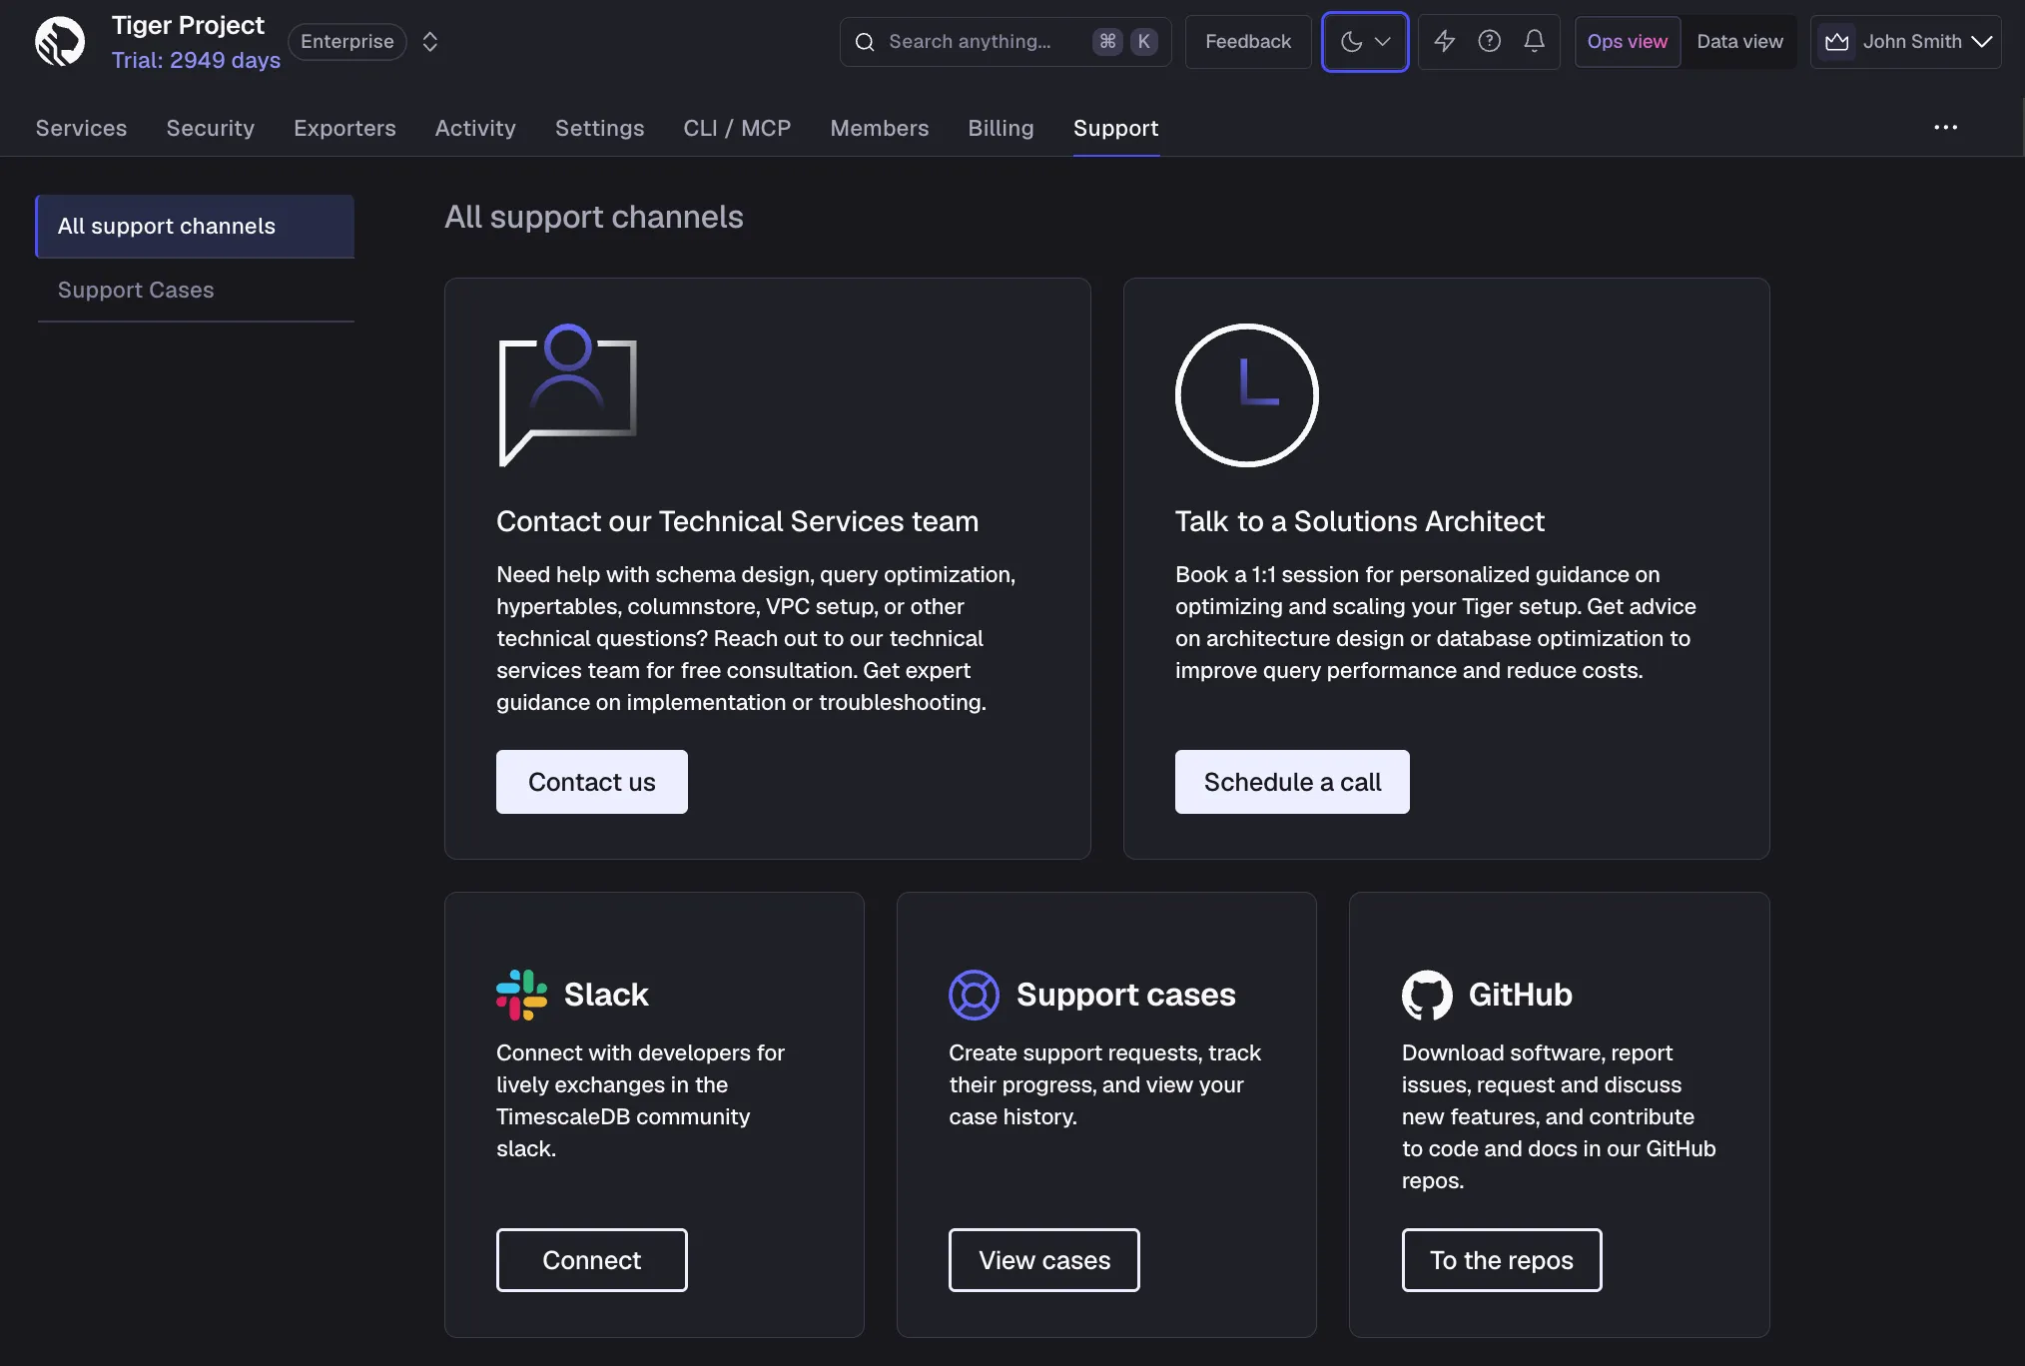Open the project switcher chevrons
Viewport: 2025px width, 1366px height.
pos(430,42)
